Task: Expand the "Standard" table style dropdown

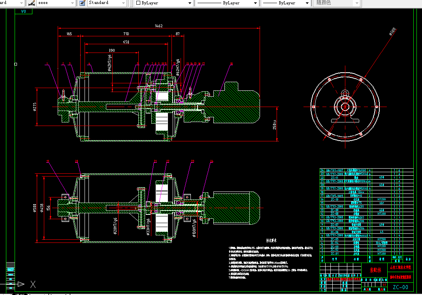Action: pyautogui.click(x=124, y=3)
